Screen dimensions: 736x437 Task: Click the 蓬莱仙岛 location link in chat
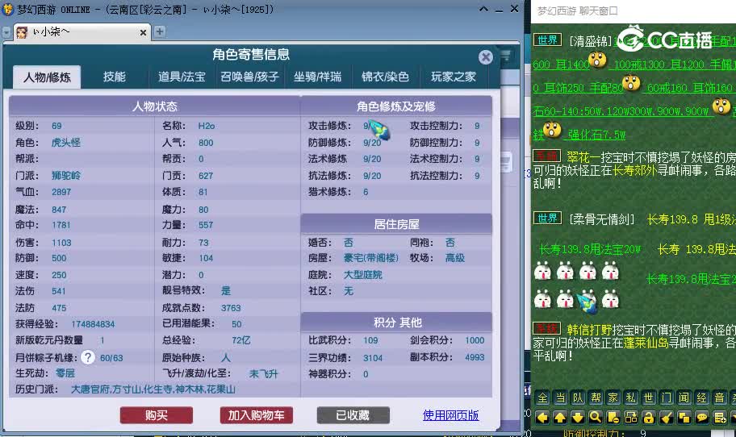(646, 343)
